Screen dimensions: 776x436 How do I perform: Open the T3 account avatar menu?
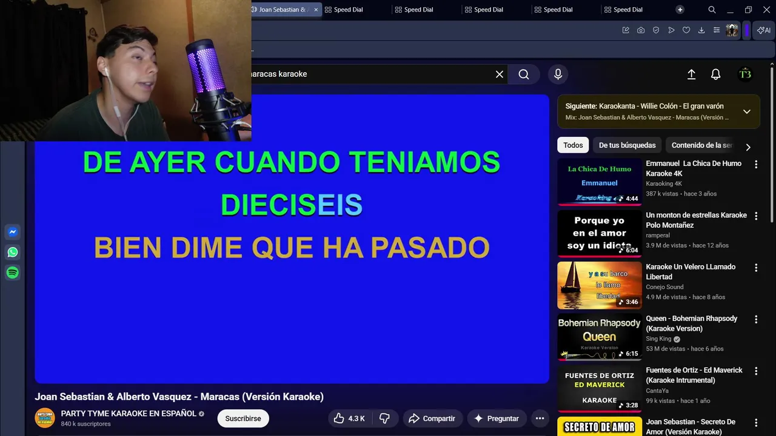click(x=745, y=74)
